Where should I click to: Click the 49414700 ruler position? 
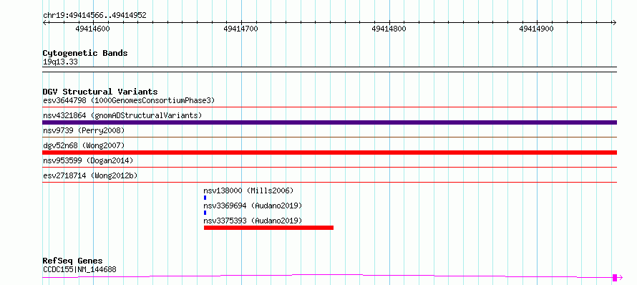pos(241,29)
